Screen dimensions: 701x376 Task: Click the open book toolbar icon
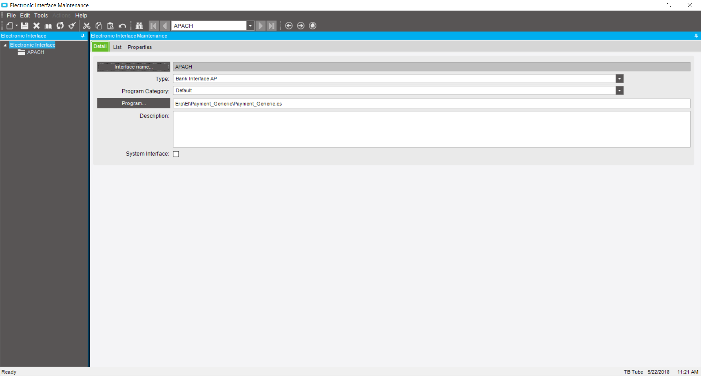tap(48, 26)
